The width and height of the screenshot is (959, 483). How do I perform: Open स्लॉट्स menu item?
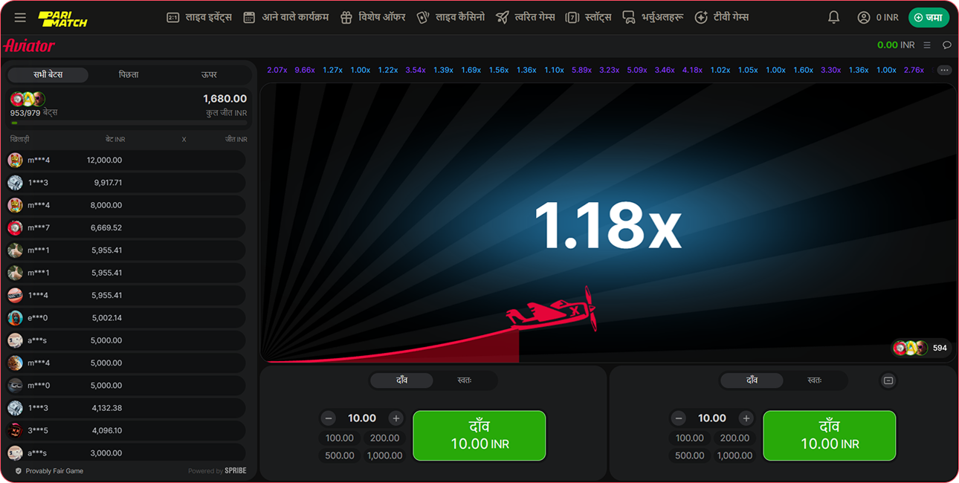click(x=588, y=17)
